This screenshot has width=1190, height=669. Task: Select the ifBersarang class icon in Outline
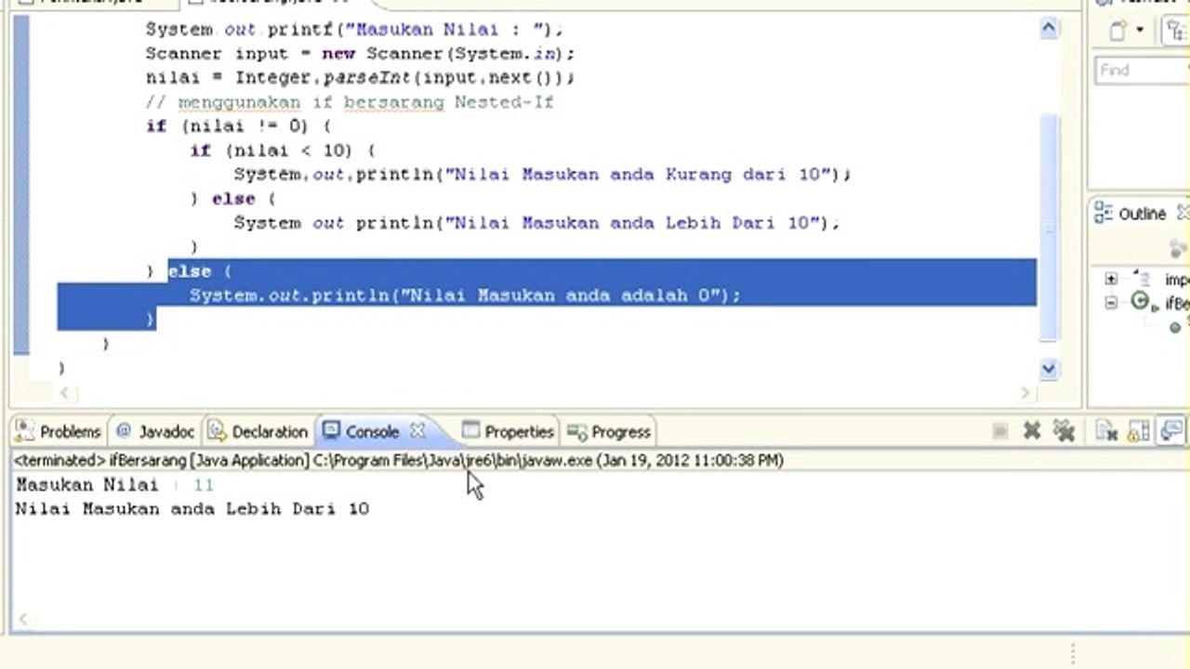point(1141,303)
